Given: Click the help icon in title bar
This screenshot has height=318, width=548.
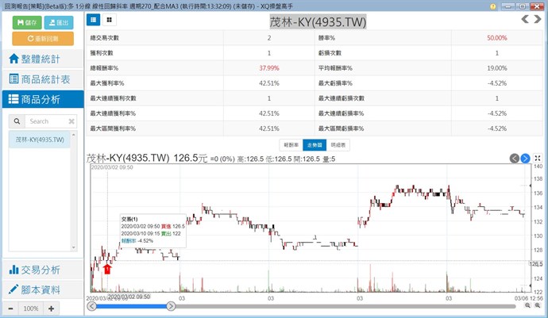Looking at the screenshot, I should coord(492,6).
